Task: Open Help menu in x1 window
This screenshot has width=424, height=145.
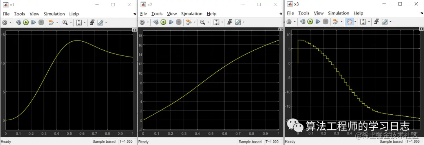Action: click(74, 14)
